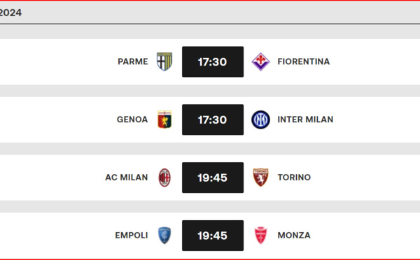The width and height of the screenshot is (420, 260).
Task: Click the Inter Milan logo
Action: coord(260,120)
